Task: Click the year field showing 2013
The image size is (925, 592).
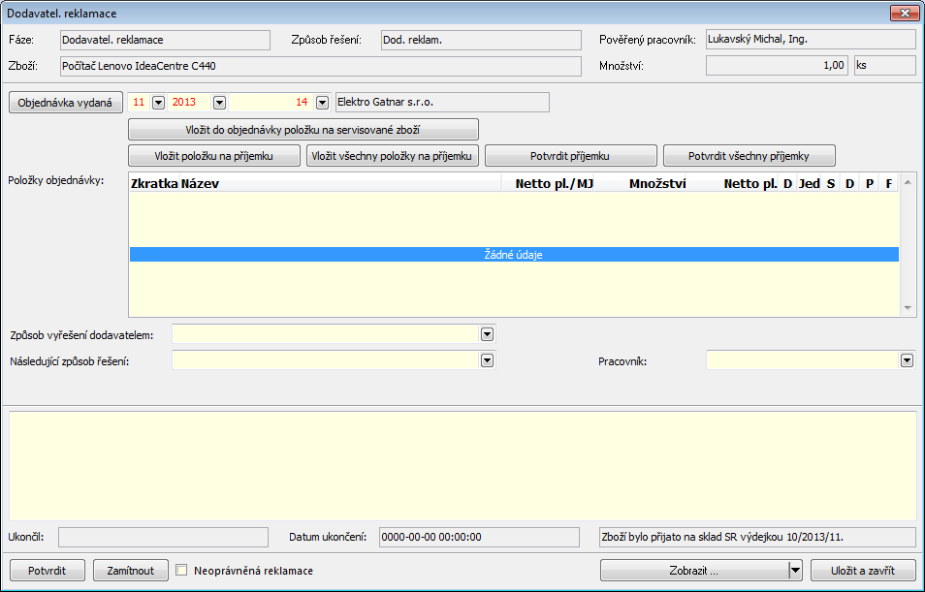Action: click(190, 102)
